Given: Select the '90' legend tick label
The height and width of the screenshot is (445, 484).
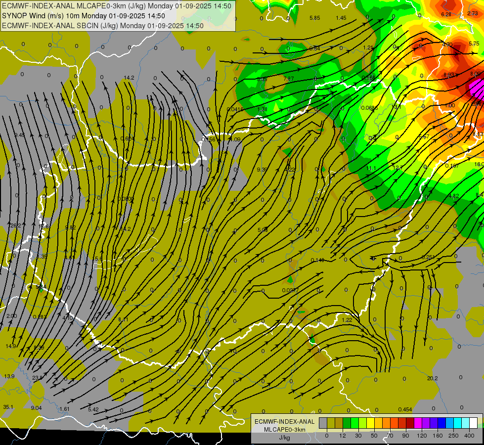Looking at the screenshot, I should [405, 436].
